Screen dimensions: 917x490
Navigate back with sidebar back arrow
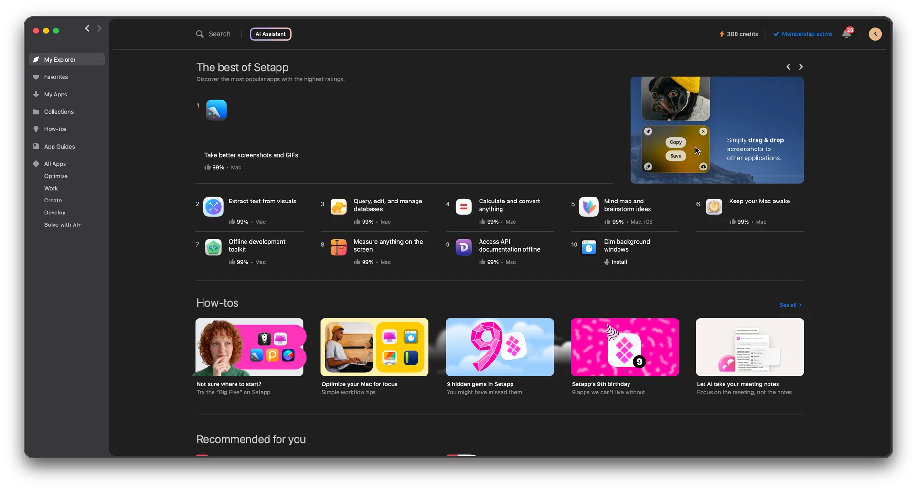[87, 28]
